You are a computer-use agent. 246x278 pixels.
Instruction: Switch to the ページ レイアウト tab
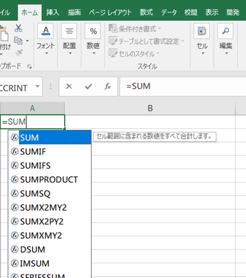[x=110, y=12]
